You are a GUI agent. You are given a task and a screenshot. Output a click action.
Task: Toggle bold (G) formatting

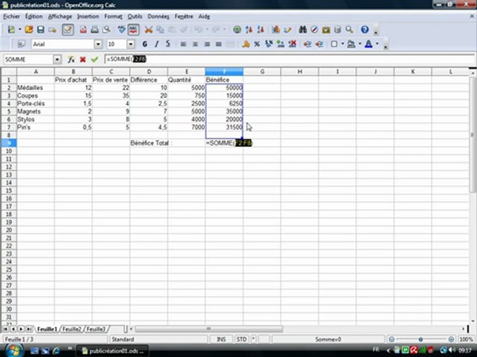click(x=145, y=44)
